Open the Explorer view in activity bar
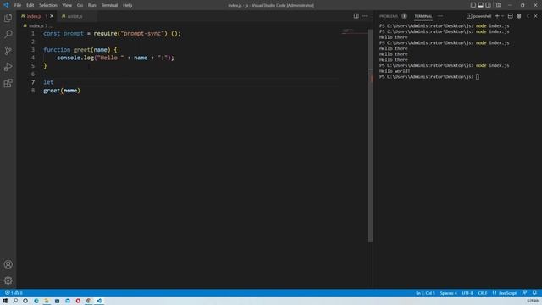Screen dimensions: 542x305 tap(8, 18)
